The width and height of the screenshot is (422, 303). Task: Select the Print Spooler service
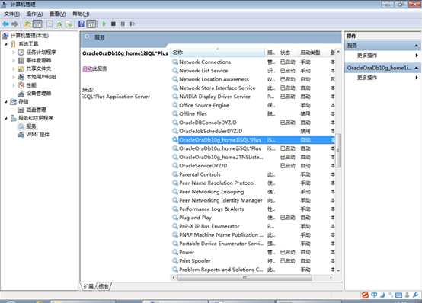point(253,261)
